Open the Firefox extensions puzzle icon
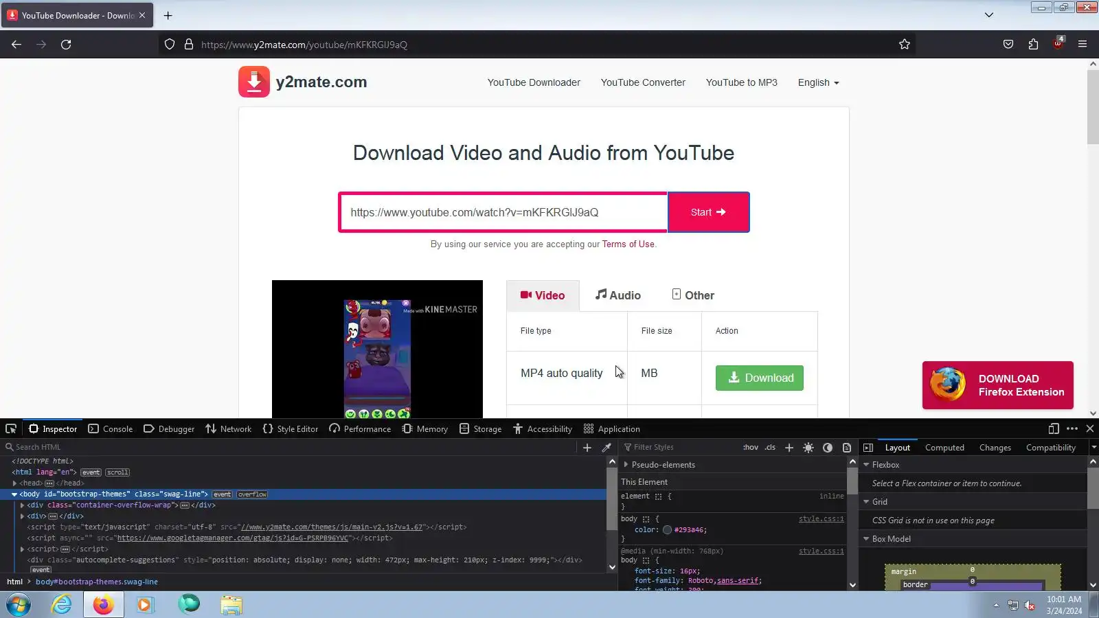 click(1034, 45)
